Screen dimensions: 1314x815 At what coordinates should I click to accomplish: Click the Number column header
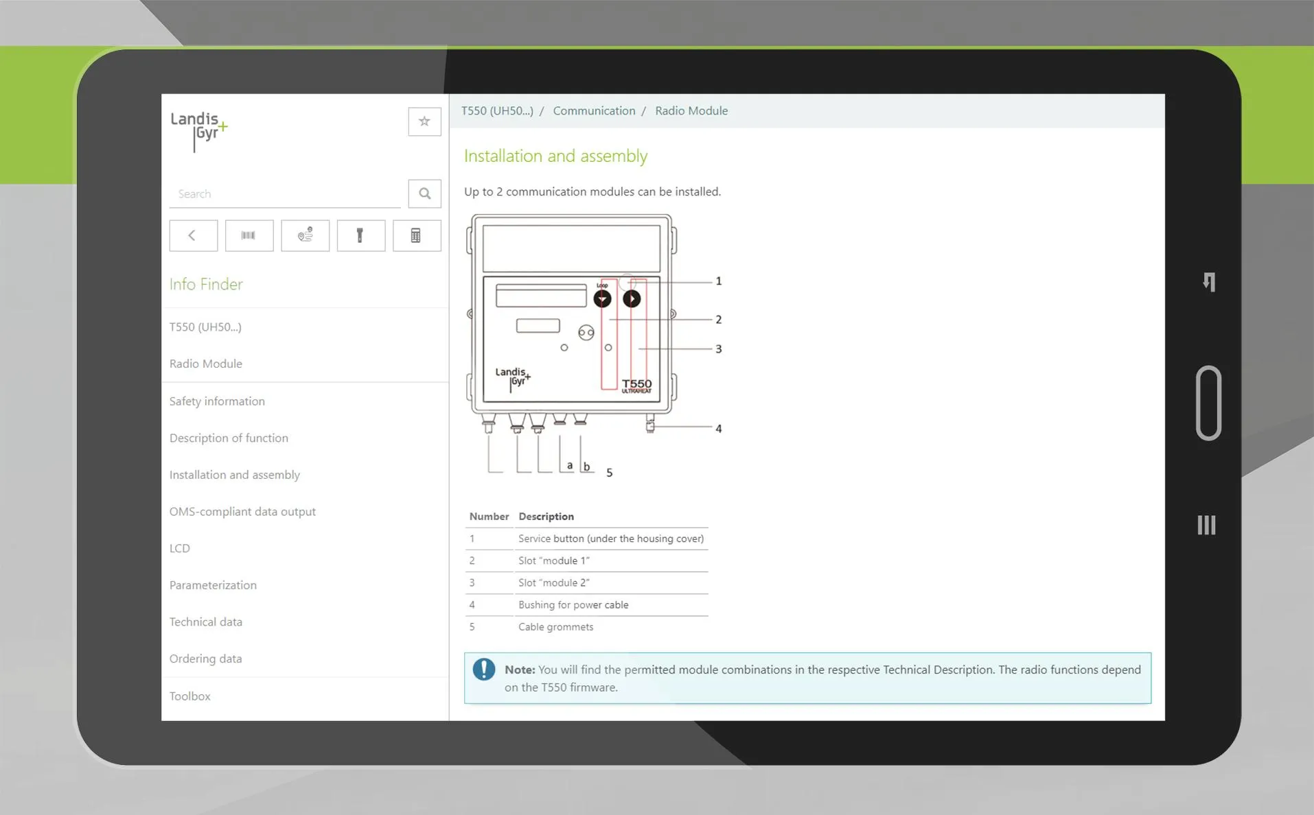click(x=489, y=517)
